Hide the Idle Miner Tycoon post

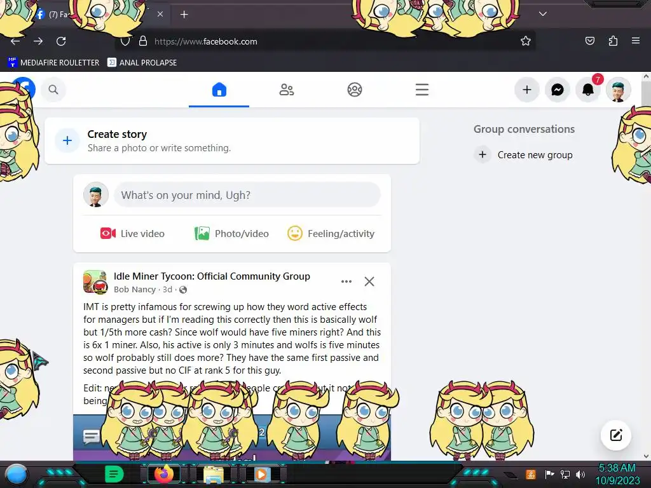tap(369, 281)
